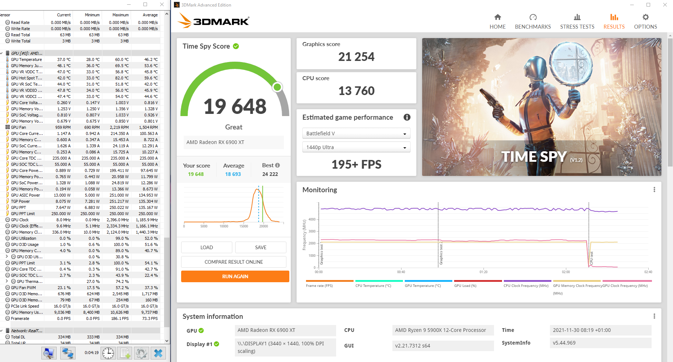
Task: Open the sensor settings gear icon
Action: tap(142, 353)
